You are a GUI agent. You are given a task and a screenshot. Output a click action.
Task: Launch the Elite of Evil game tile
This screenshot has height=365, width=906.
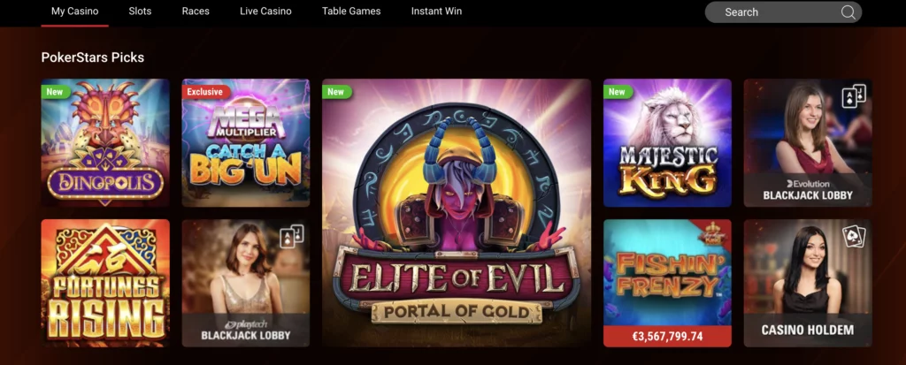(x=457, y=212)
